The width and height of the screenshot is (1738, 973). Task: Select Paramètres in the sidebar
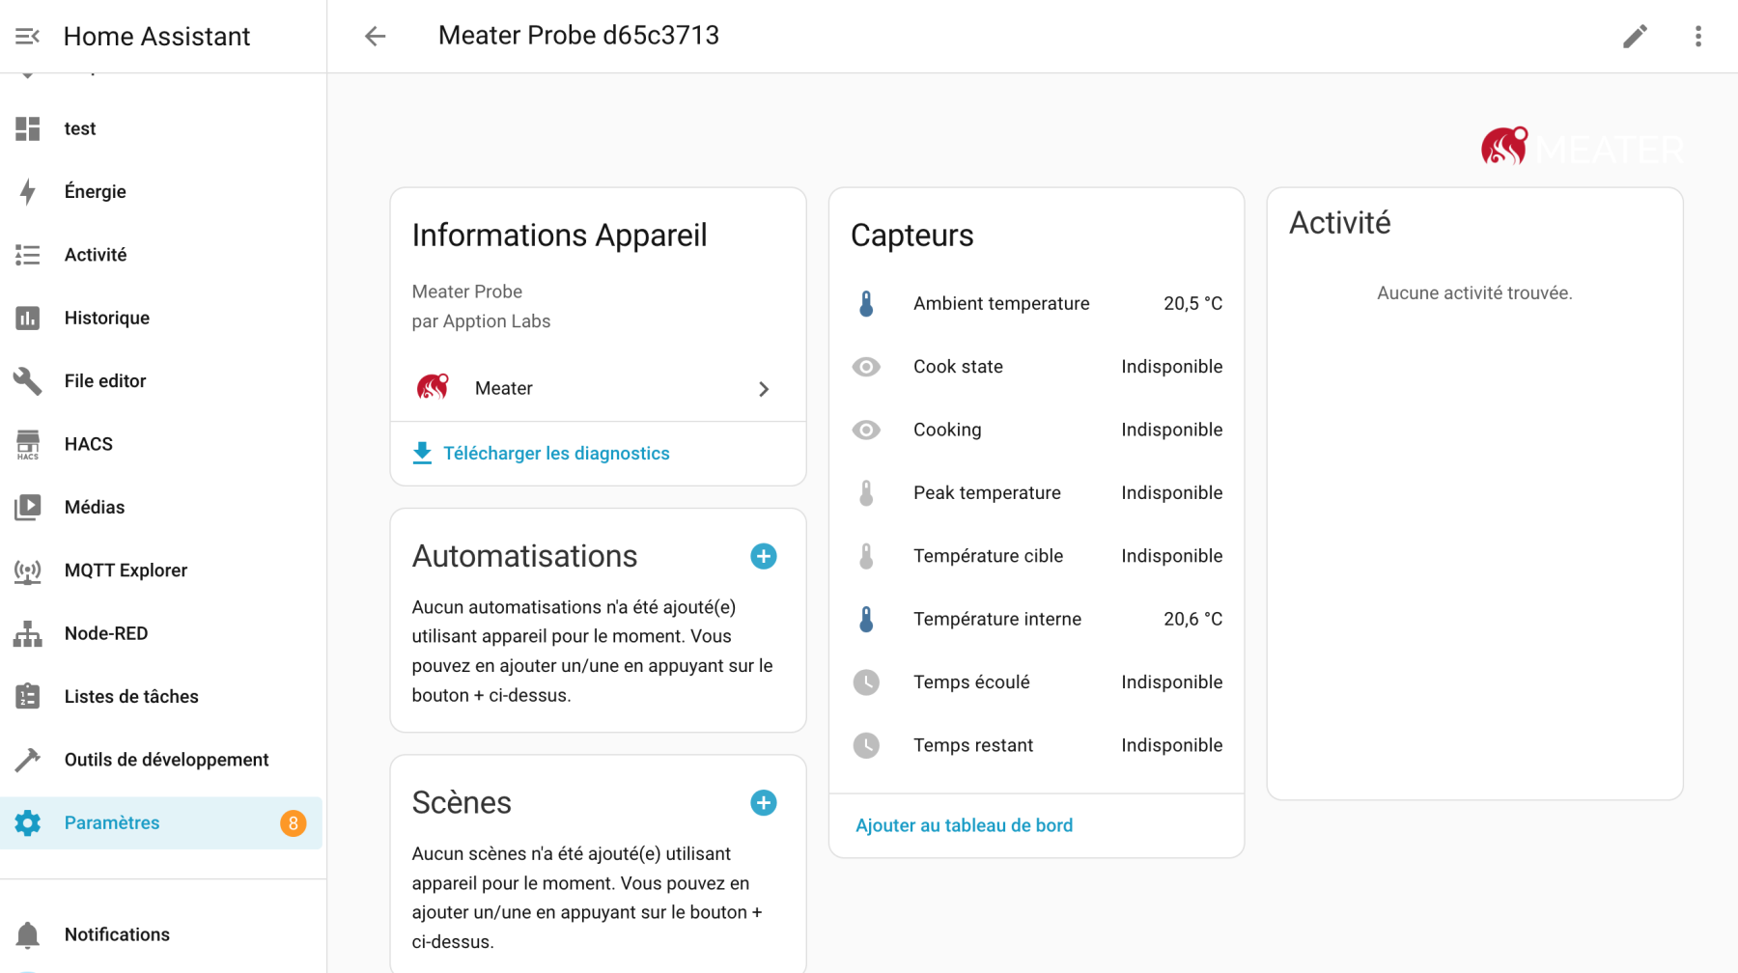(x=112, y=822)
